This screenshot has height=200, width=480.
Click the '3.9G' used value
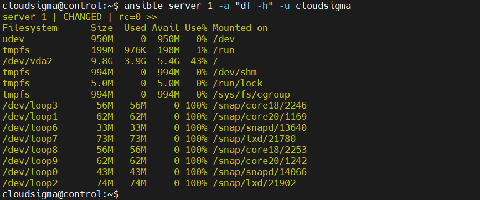click(135, 61)
